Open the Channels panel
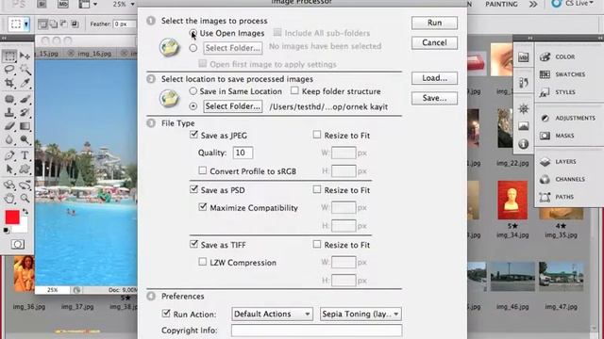Screen dimensions: 604x339 click(570, 180)
